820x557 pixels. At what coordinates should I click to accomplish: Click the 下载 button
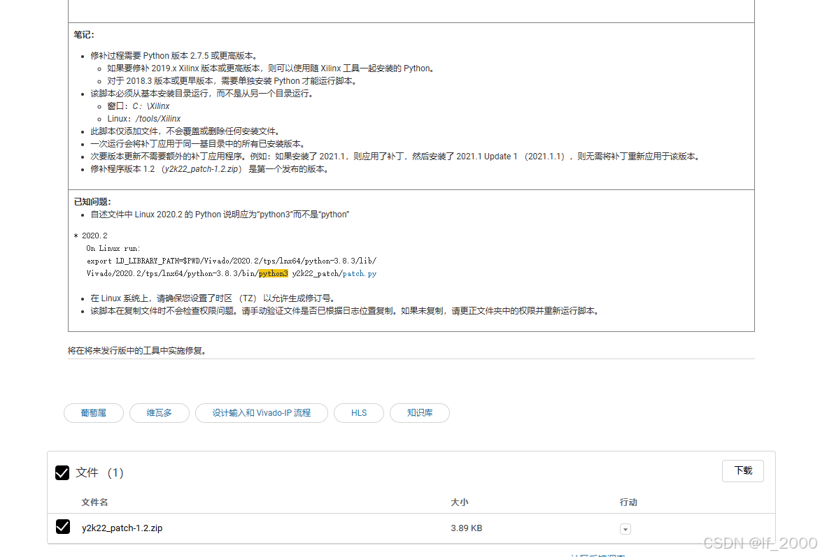tap(742, 471)
